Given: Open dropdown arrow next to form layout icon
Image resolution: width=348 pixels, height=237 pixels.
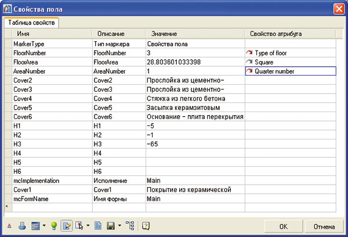Looking at the screenshot, I should pos(43,225).
